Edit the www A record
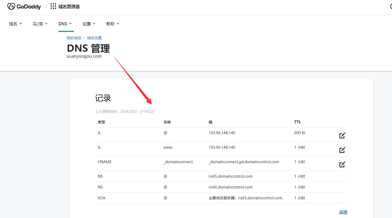This screenshot has height=218, width=392. tap(342, 150)
